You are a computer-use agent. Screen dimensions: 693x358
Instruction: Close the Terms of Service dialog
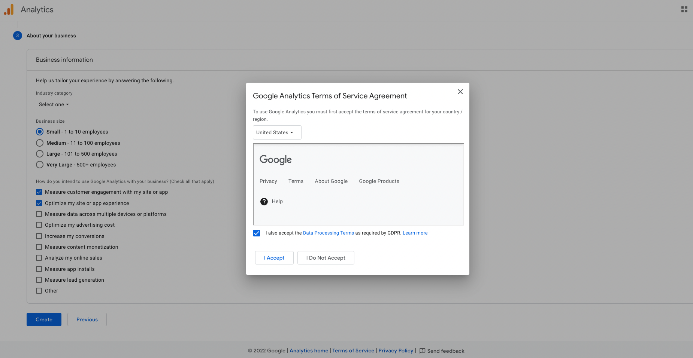(460, 92)
